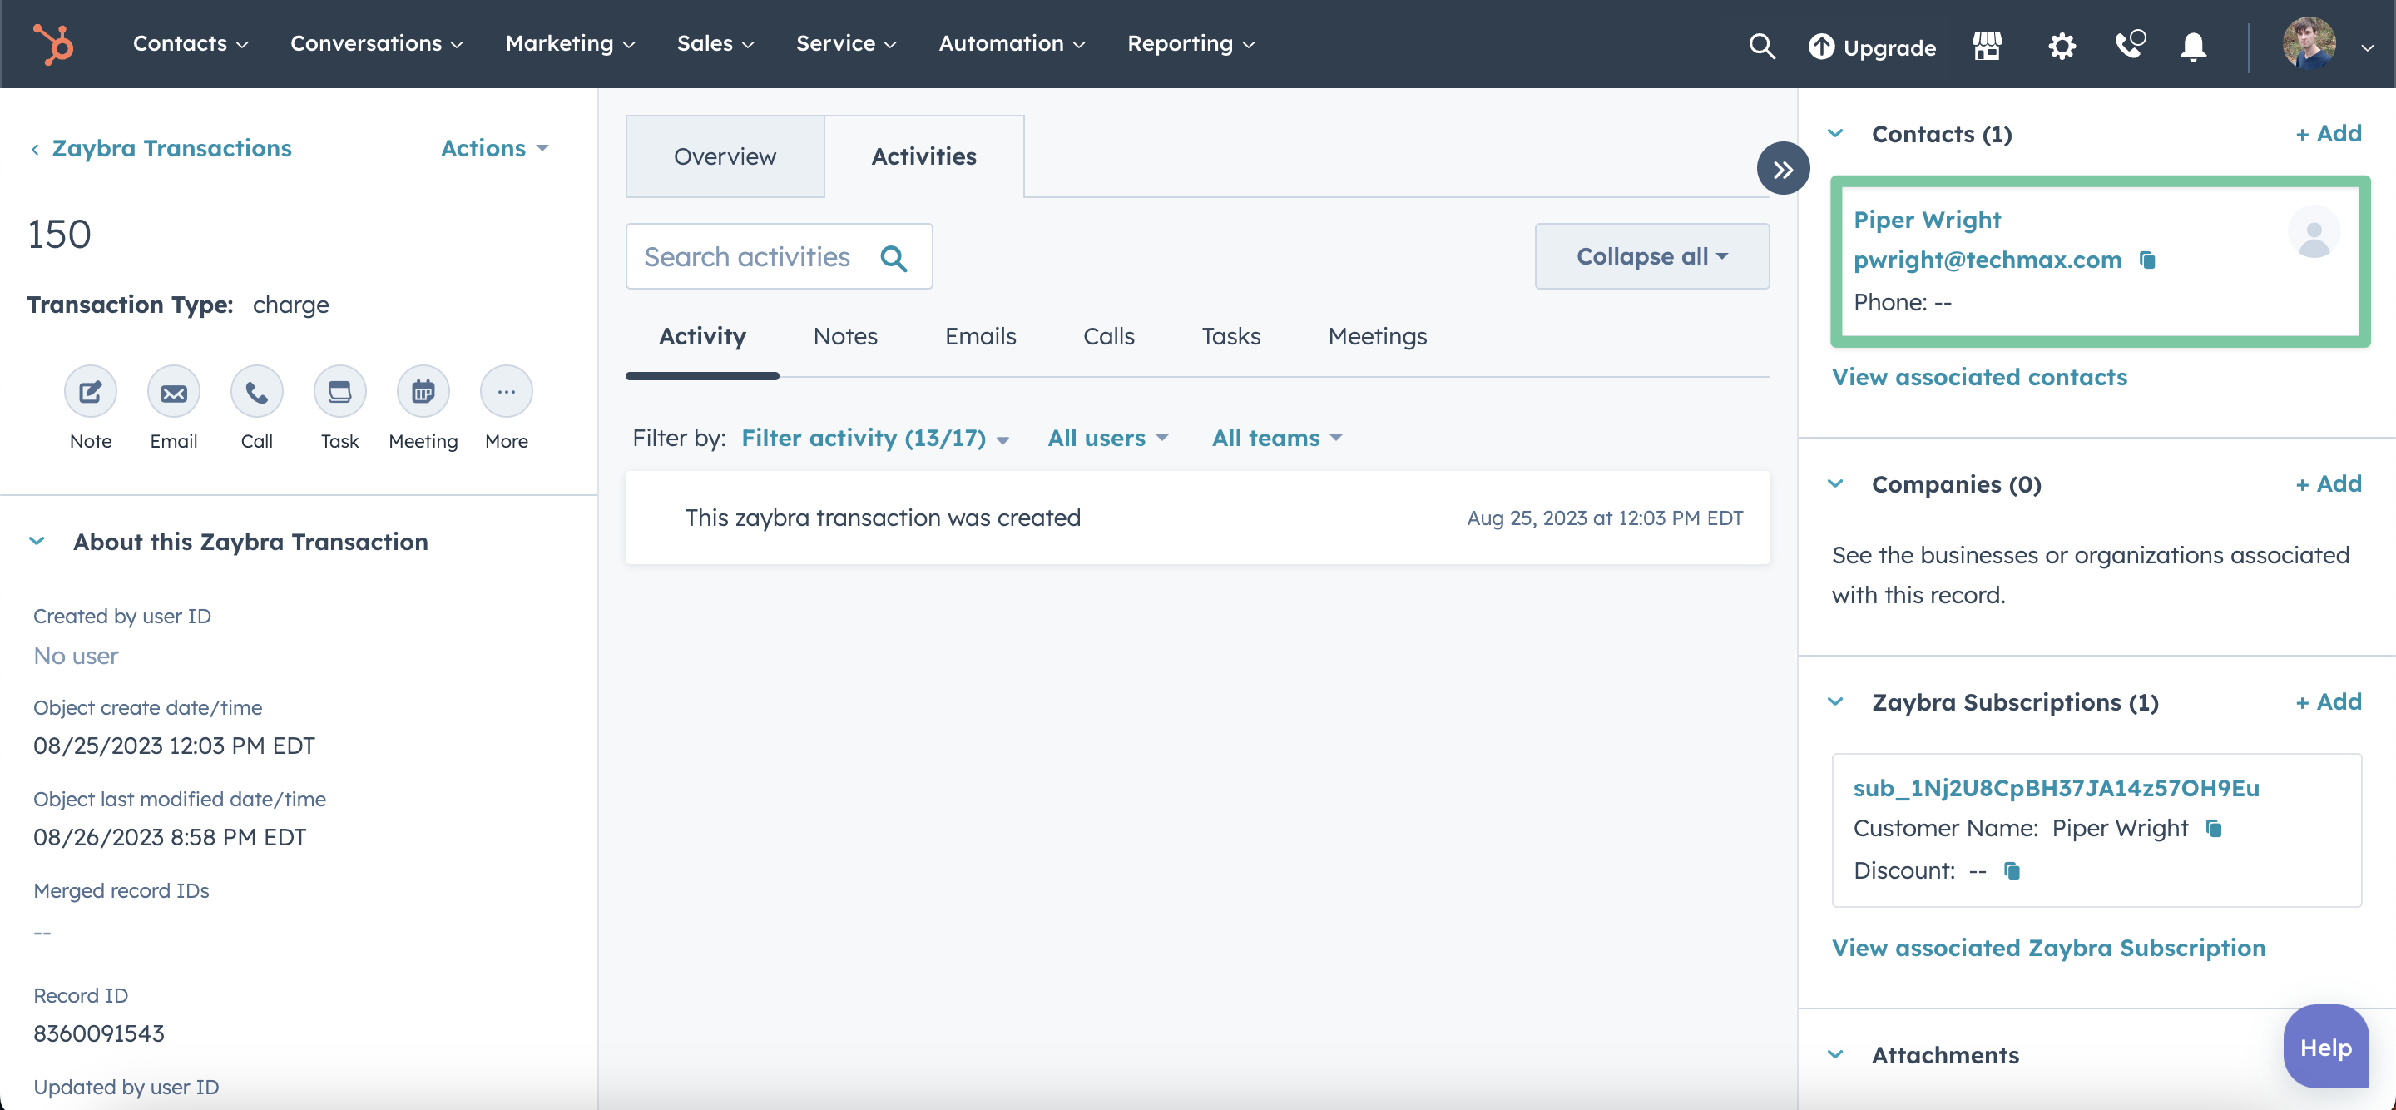Schedule a Meeting via calendar icon
The height and width of the screenshot is (1110, 2396).
coord(423,392)
